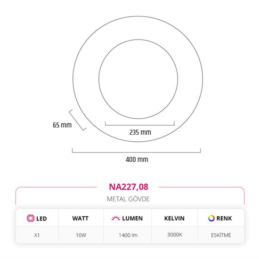Screen dimensions: 259x259
Task: Click inside the inner circle of diagram
Action: (x=138, y=79)
